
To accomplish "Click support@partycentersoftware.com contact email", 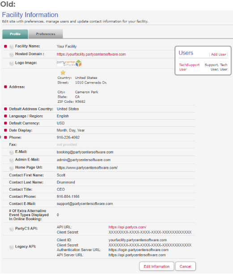I will [x=85, y=204].
